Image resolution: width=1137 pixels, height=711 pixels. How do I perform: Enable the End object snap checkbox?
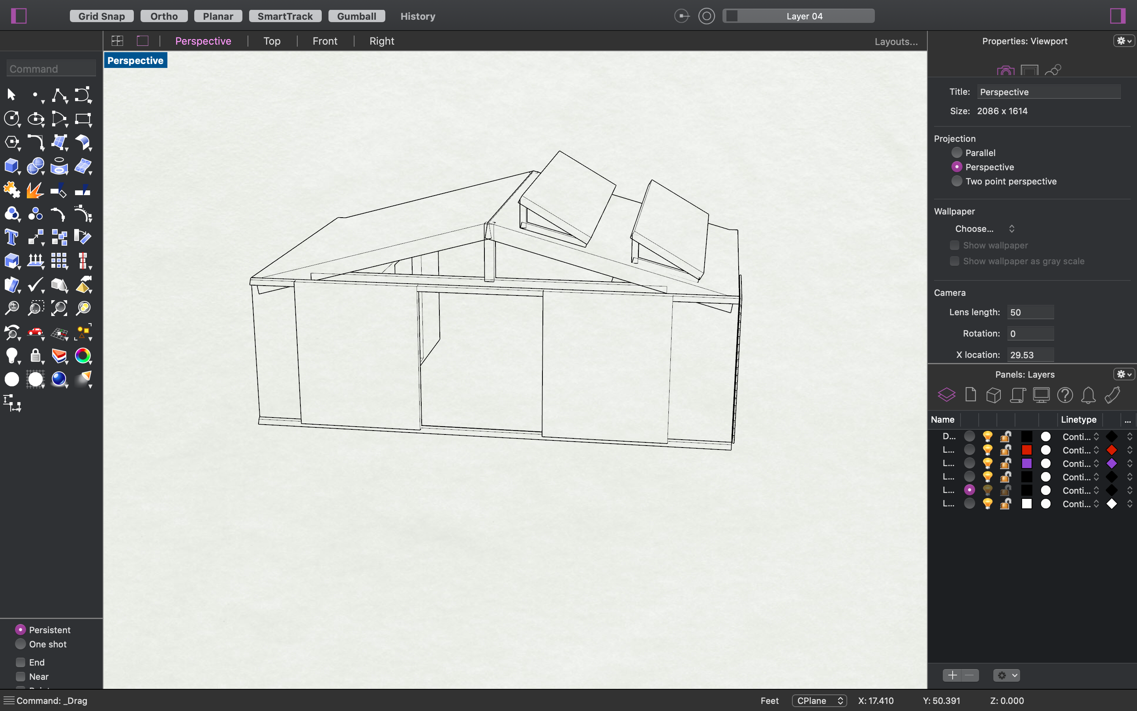[x=21, y=662]
